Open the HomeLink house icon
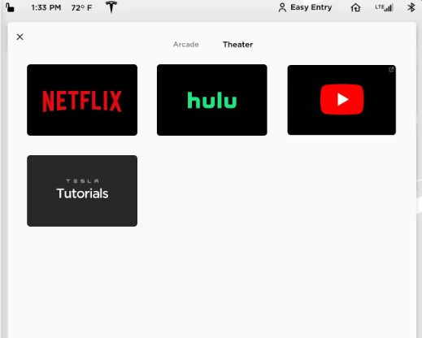 tap(355, 7)
